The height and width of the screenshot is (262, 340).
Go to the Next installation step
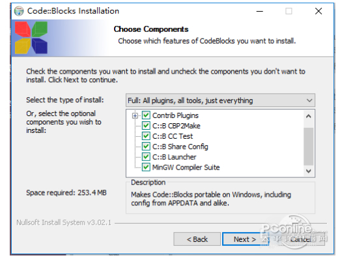(x=245, y=239)
